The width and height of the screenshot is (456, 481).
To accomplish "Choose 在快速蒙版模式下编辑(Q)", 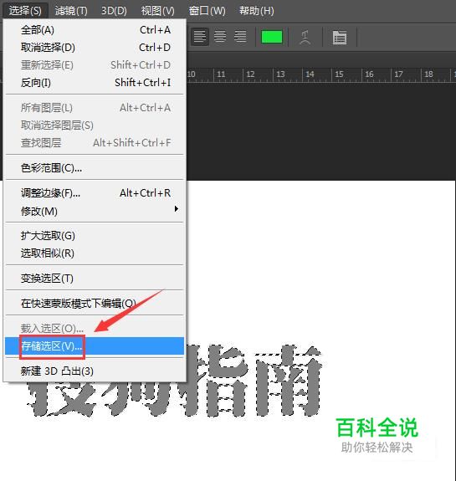I will [95, 304].
